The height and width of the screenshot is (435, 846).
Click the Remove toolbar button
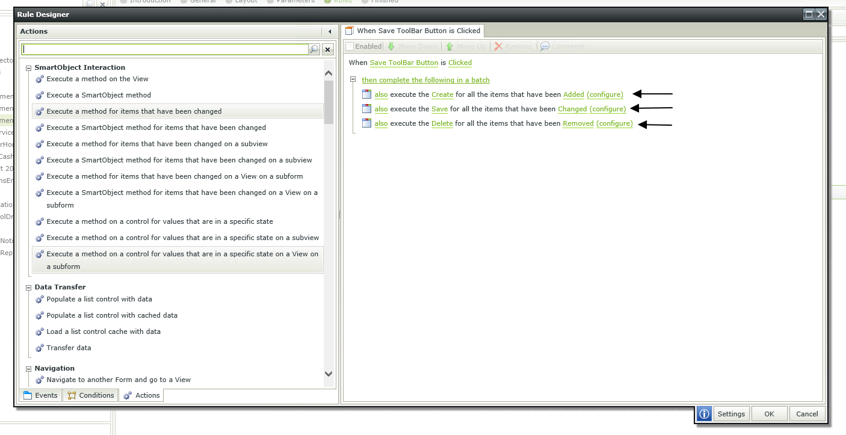(x=514, y=46)
